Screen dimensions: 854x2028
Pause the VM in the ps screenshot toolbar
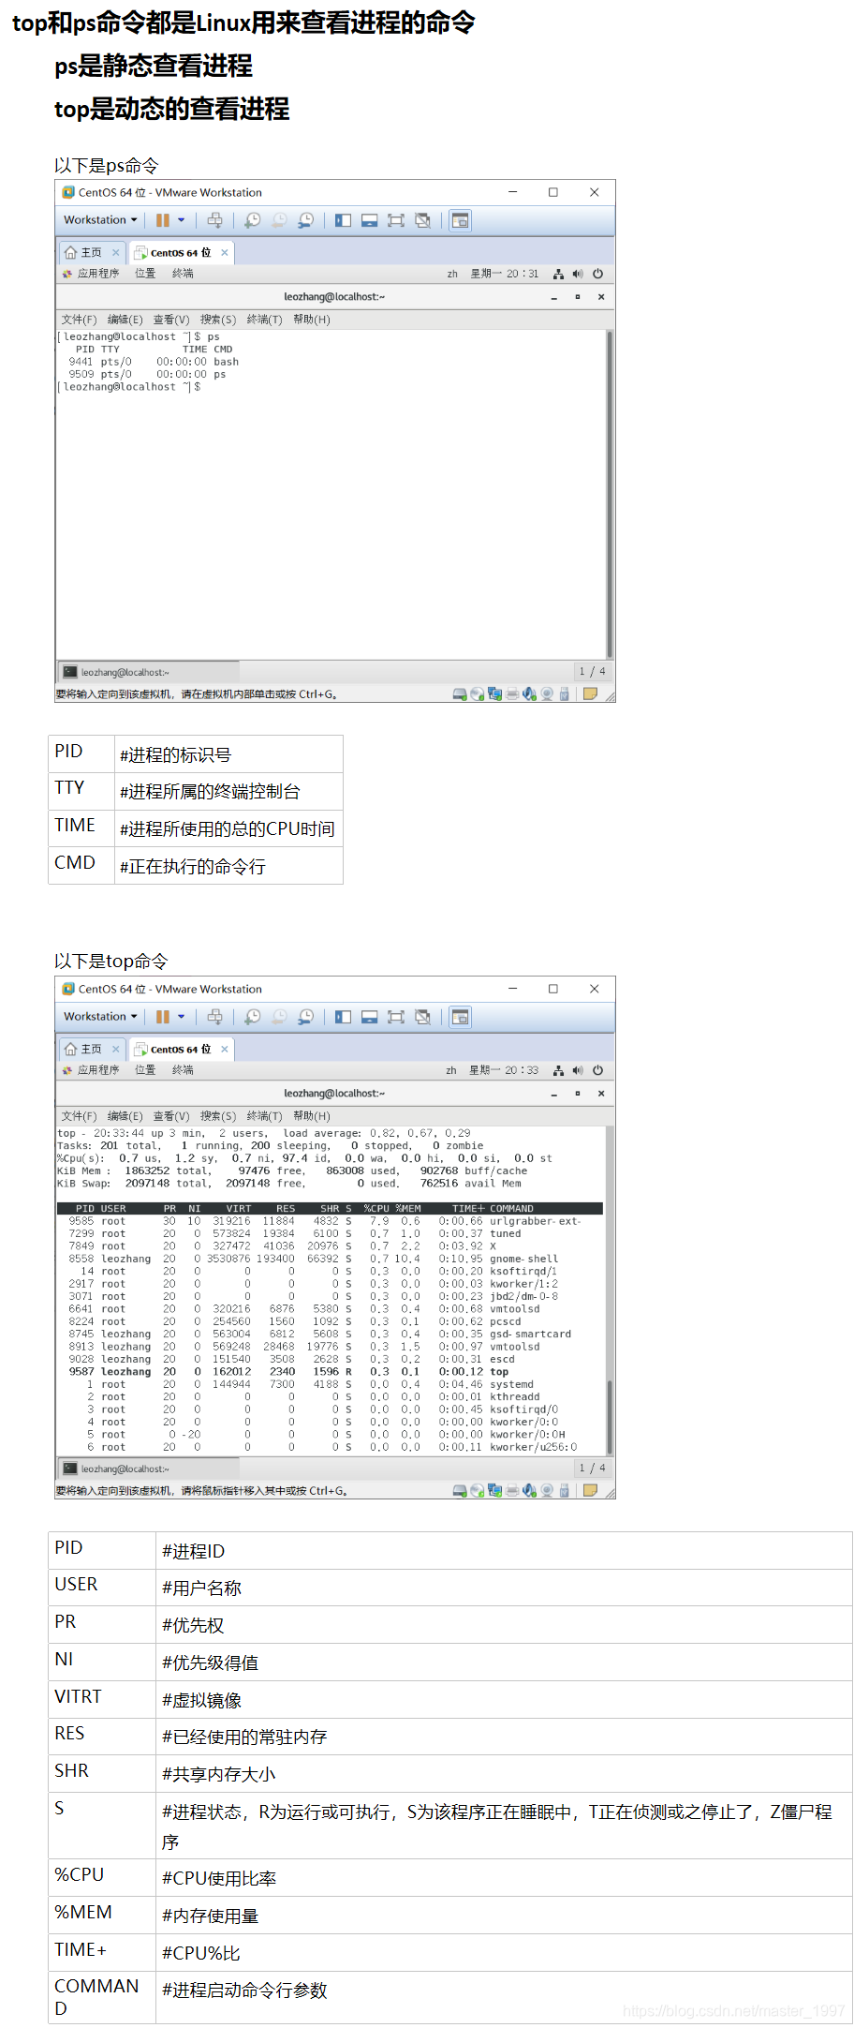tap(163, 220)
